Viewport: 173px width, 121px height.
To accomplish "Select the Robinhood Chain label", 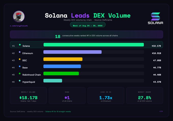I will pyautogui.click(x=32, y=75).
